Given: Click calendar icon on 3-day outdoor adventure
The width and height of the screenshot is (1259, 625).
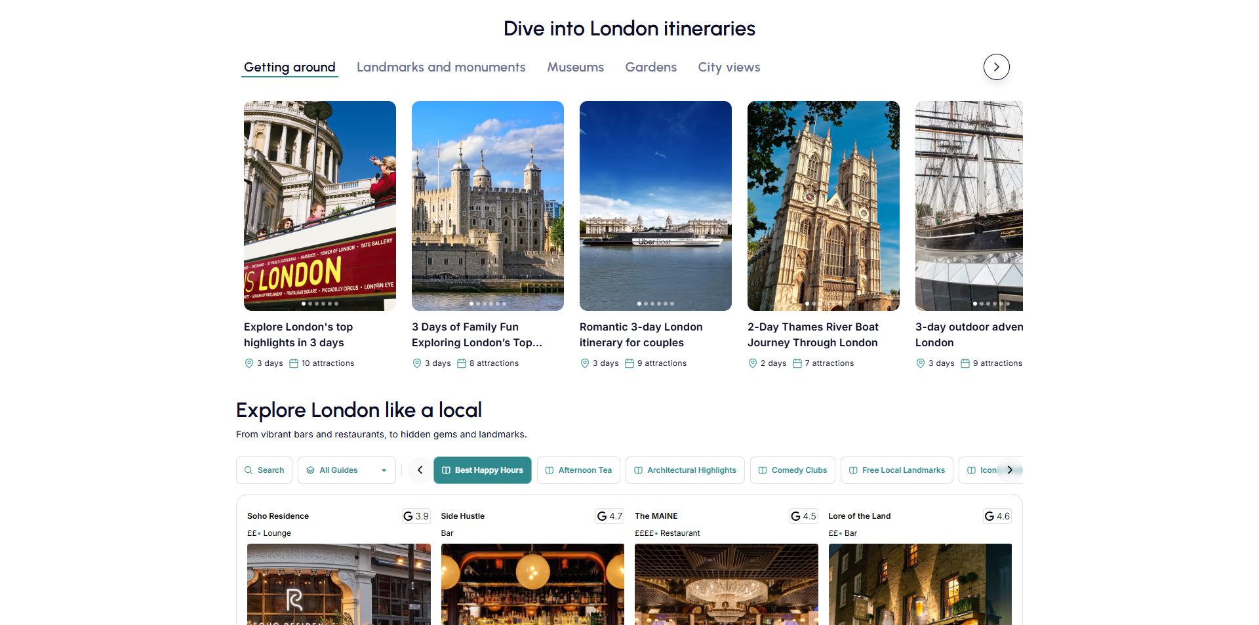Looking at the screenshot, I should pyautogui.click(x=965, y=363).
